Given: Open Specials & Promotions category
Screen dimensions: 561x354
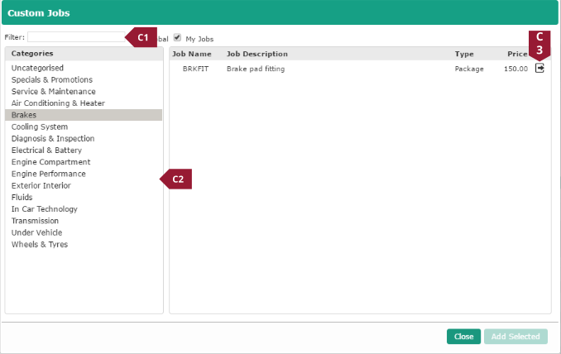Looking at the screenshot, I should [53, 79].
